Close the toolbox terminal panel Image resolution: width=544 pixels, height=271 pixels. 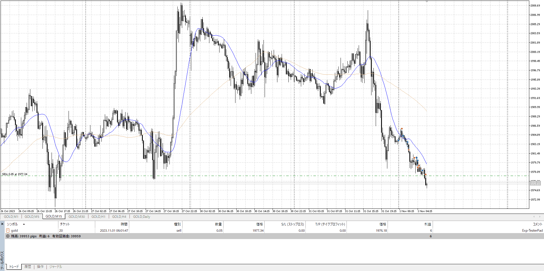2,224
